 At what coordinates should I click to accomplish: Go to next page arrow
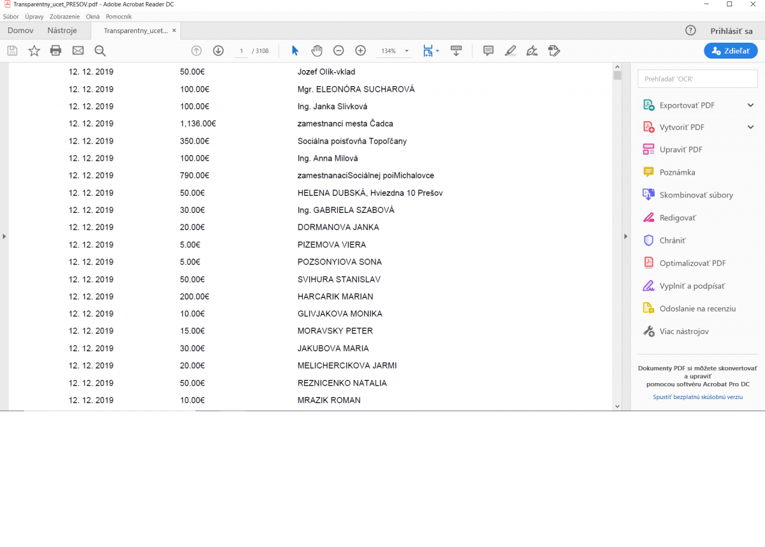[x=218, y=51]
